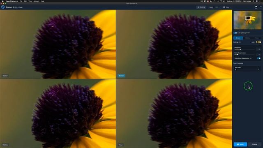
Task: Toggle the Auto settings switch
Action: pyautogui.click(x=259, y=42)
